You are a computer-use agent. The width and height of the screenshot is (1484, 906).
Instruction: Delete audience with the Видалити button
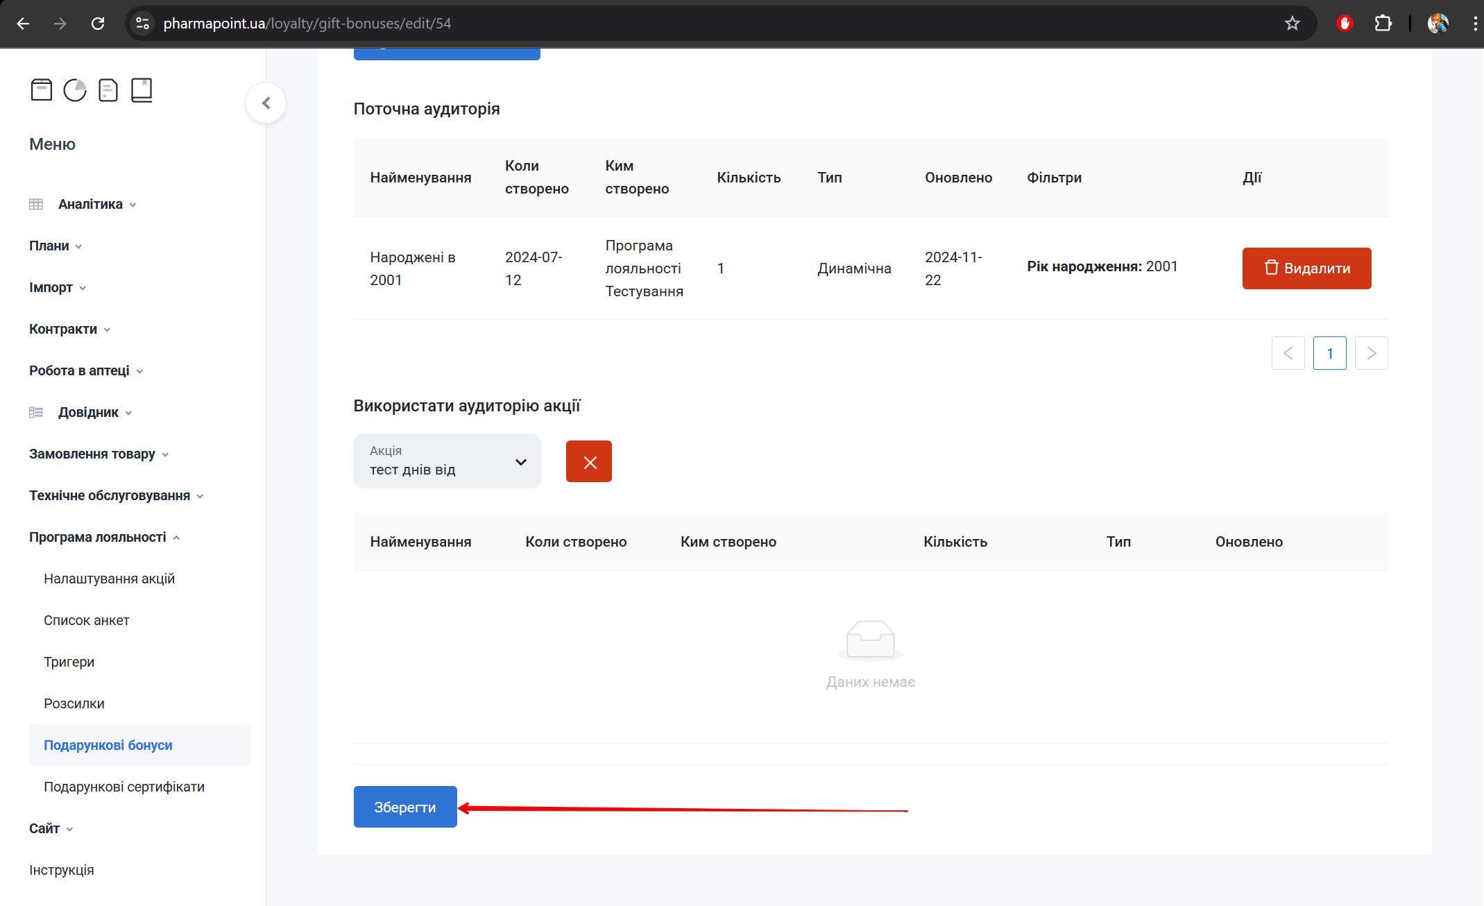tap(1306, 268)
